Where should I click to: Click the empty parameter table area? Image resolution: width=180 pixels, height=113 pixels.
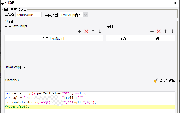pyautogui.click(x=140, y=50)
